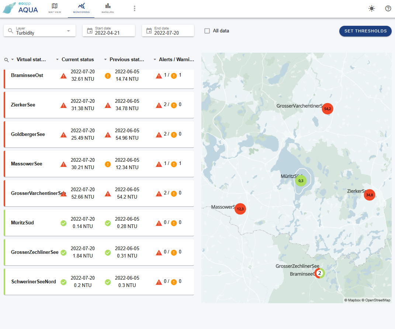Open the Layer Turbidity dropdown

(39, 31)
